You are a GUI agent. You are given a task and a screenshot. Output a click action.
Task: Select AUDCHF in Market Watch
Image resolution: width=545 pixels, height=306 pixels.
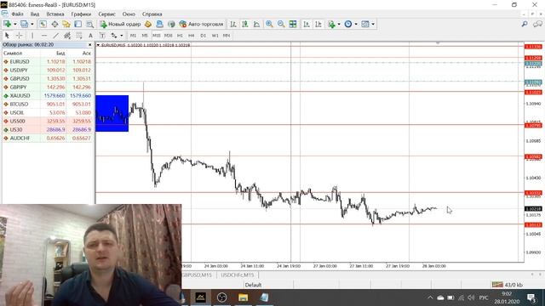(x=48, y=138)
